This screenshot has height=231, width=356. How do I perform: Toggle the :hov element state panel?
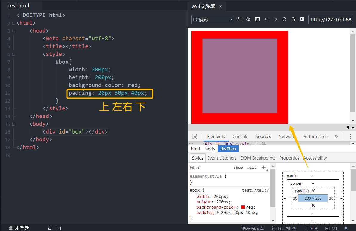pos(238,168)
